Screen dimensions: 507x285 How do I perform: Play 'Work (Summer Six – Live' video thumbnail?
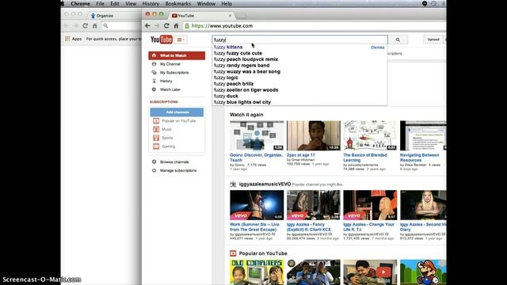point(257,205)
